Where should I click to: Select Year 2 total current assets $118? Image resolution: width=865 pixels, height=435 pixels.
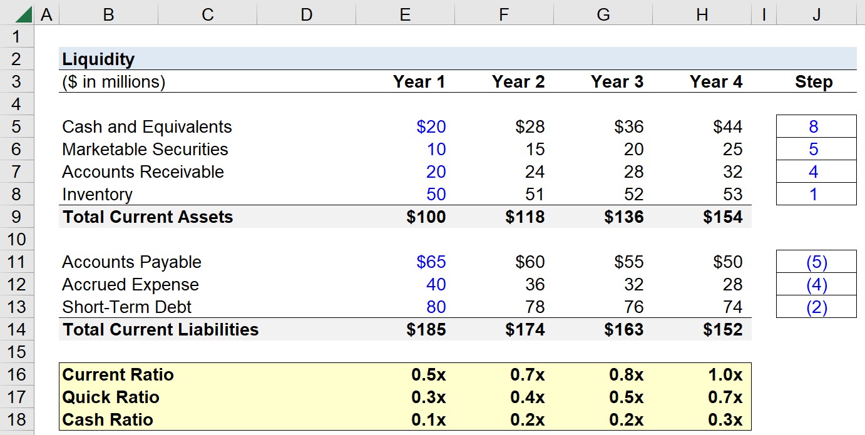pos(525,217)
